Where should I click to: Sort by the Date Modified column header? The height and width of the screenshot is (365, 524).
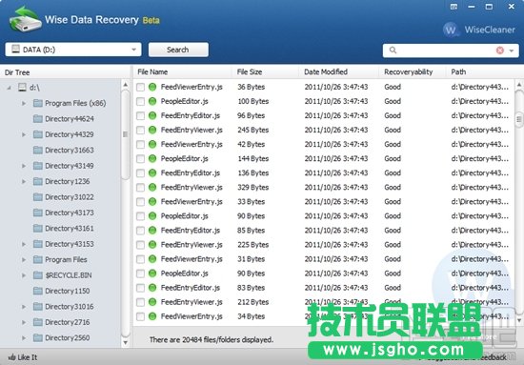339,71
